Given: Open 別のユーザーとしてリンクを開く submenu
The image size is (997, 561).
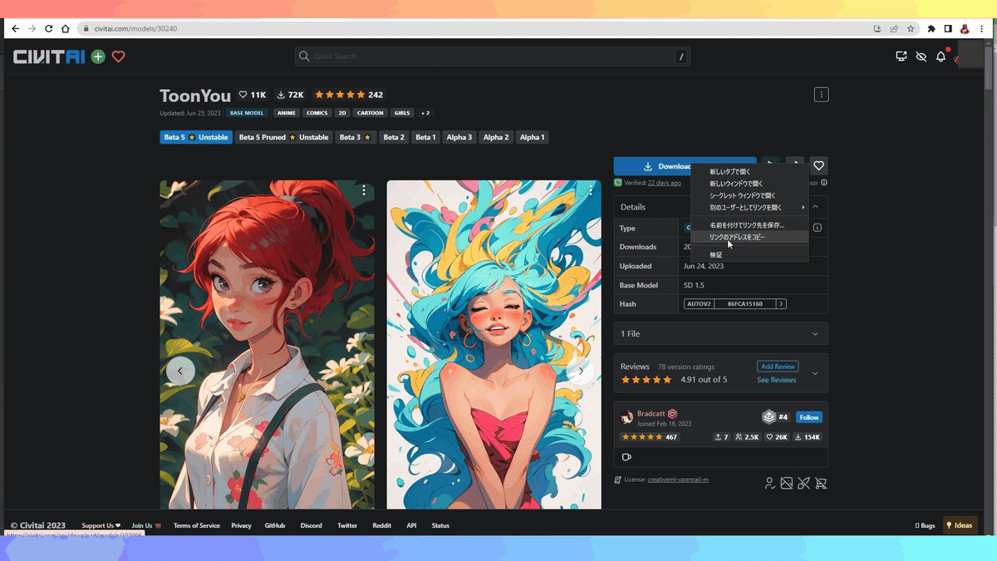Looking at the screenshot, I should (750, 208).
